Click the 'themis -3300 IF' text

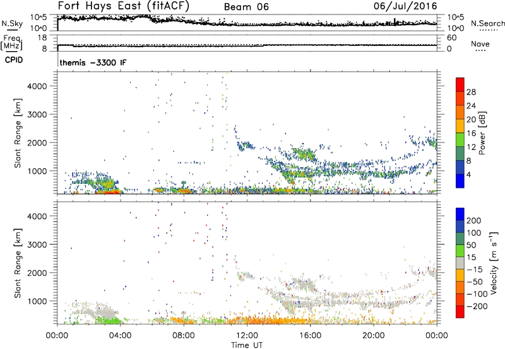(93, 62)
